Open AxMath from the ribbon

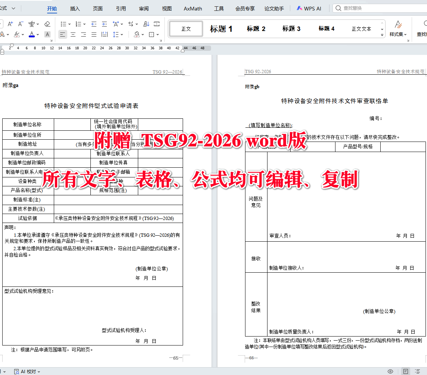tap(192, 8)
